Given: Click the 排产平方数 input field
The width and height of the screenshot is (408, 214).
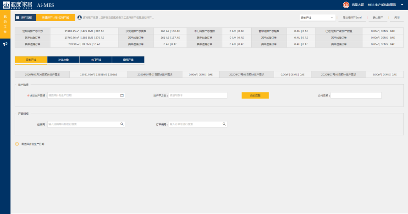Looking at the screenshot, I should 198,95.
